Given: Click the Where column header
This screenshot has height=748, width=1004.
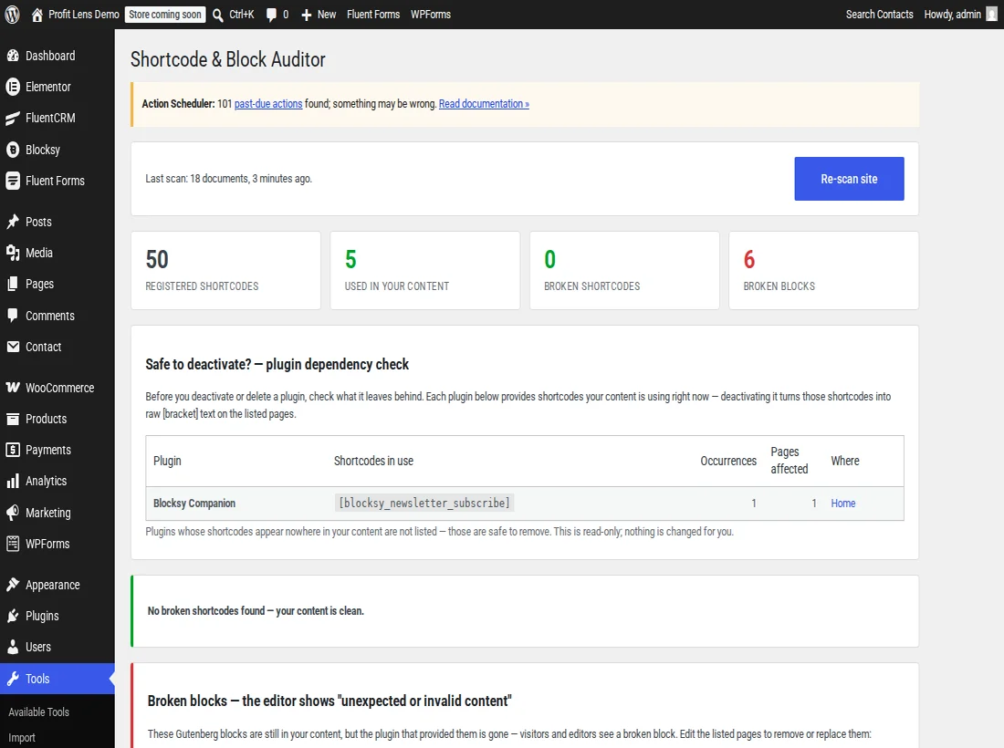Looking at the screenshot, I should 844,461.
